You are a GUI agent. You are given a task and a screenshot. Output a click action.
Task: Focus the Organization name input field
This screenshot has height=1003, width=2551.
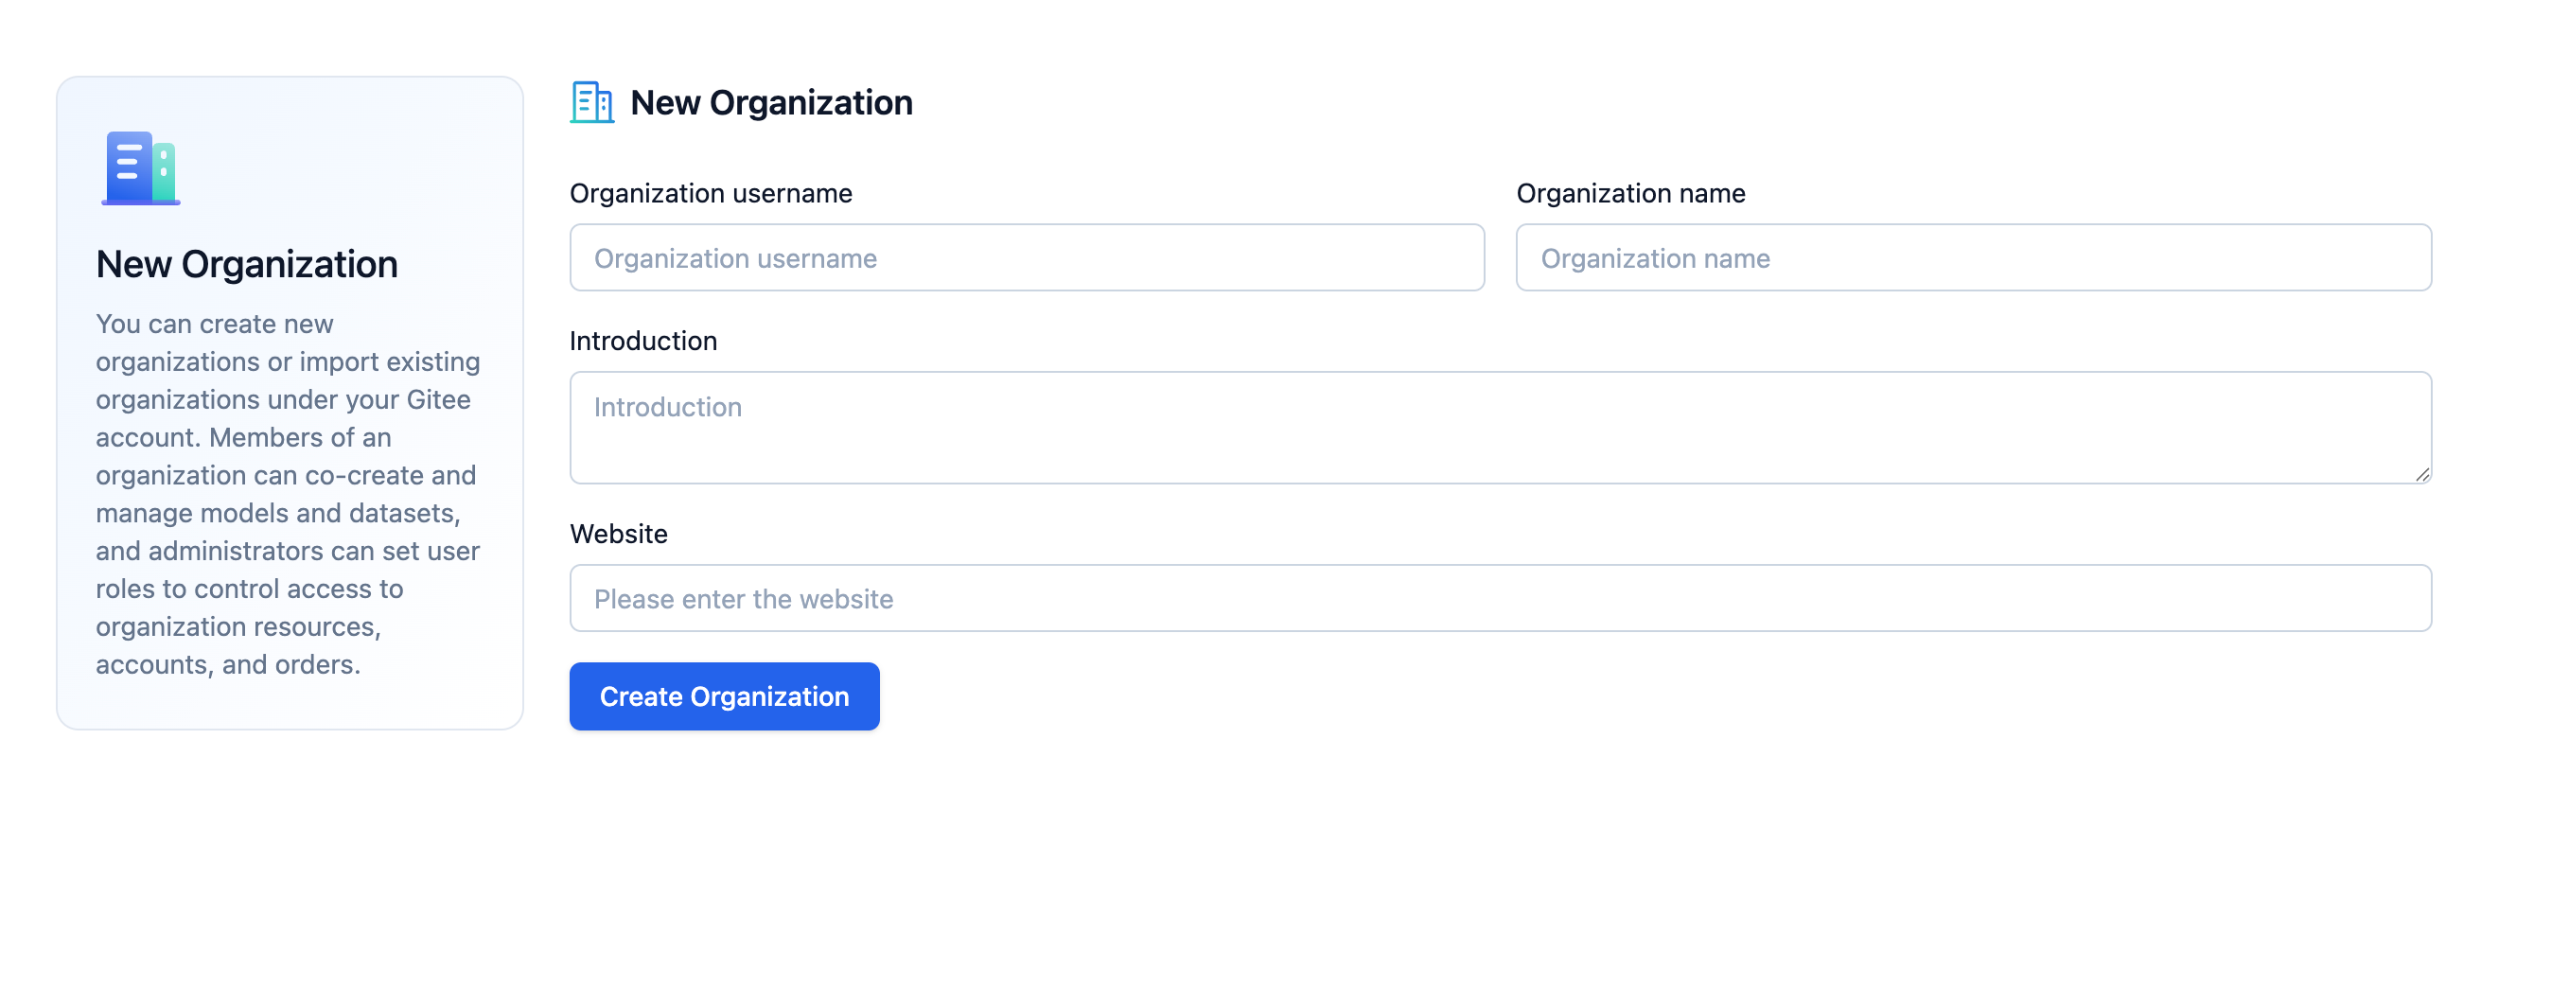point(1973,257)
